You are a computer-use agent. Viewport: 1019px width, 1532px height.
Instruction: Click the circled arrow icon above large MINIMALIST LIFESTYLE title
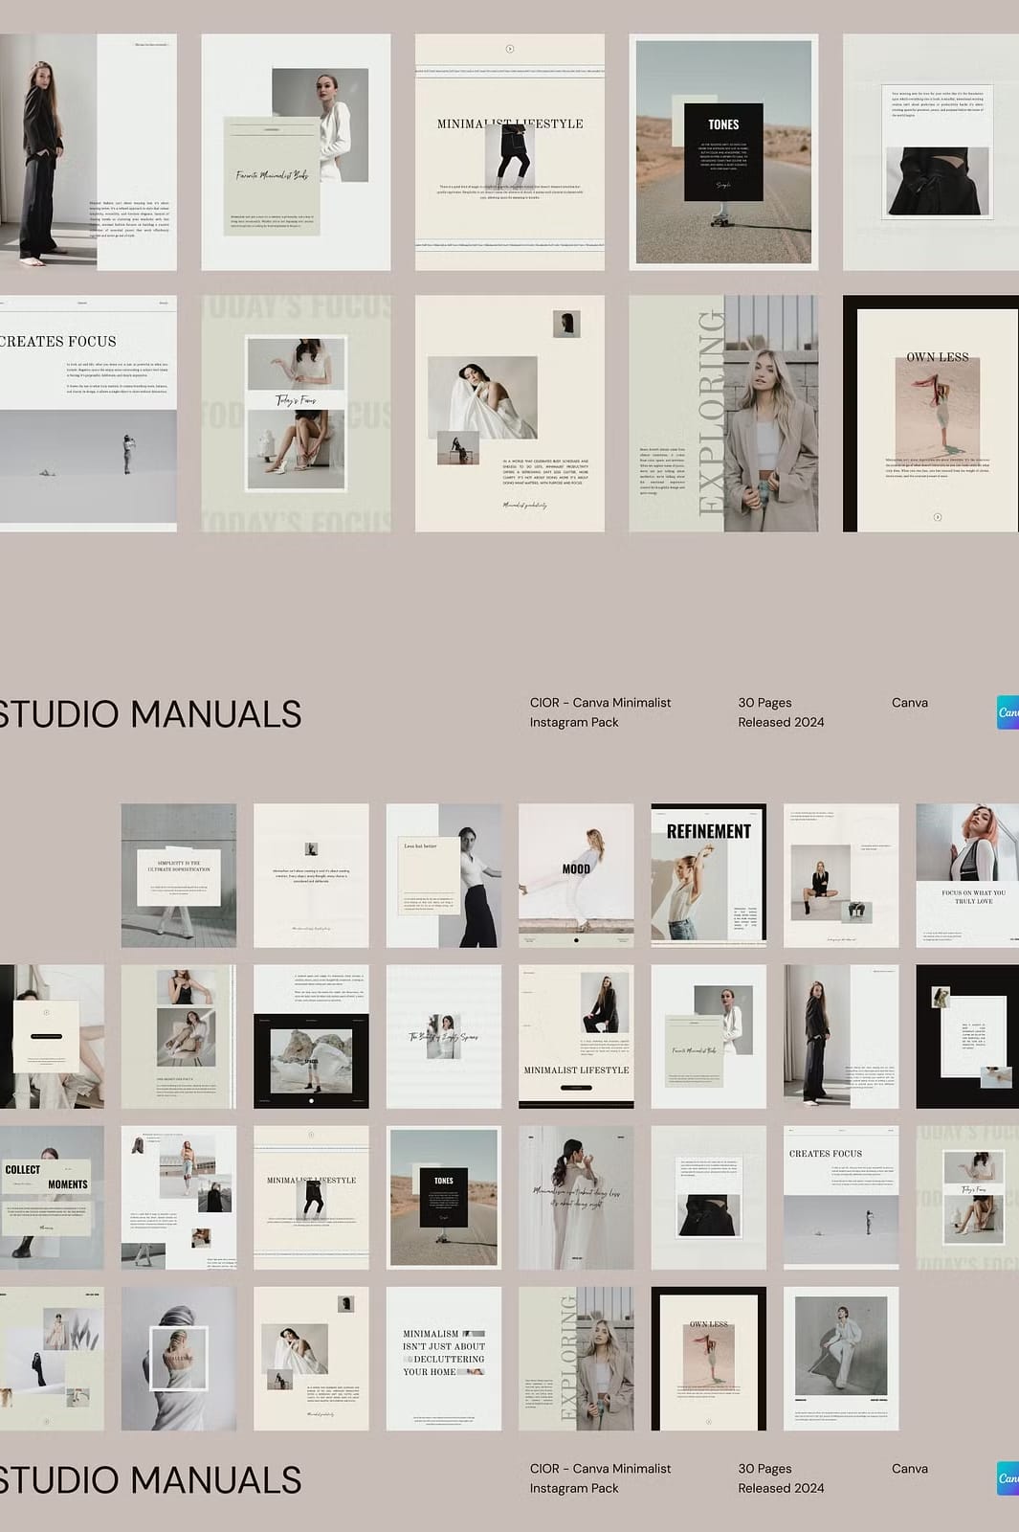(510, 49)
